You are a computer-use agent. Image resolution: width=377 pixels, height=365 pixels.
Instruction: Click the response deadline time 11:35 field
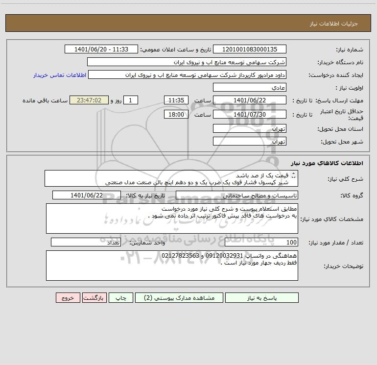point(176,100)
